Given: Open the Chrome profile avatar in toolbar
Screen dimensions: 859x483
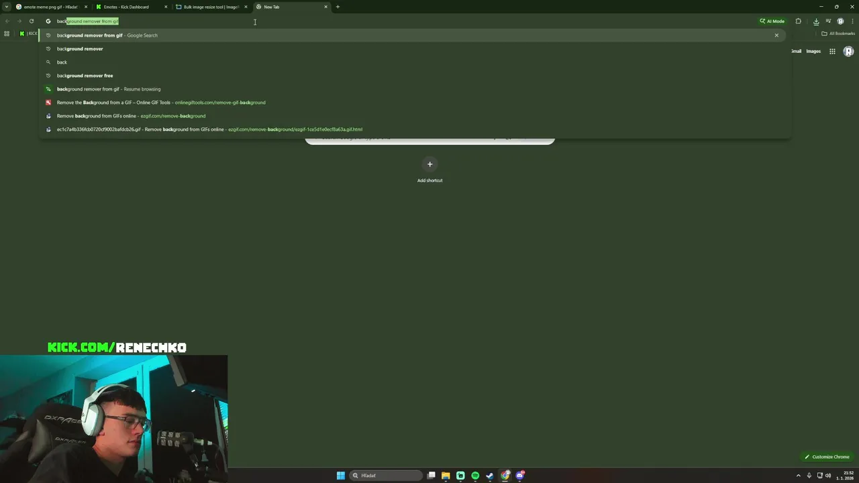Looking at the screenshot, I should [840, 21].
